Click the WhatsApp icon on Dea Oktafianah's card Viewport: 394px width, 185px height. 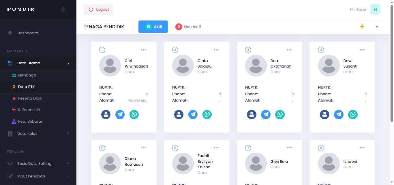[x=280, y=115]
